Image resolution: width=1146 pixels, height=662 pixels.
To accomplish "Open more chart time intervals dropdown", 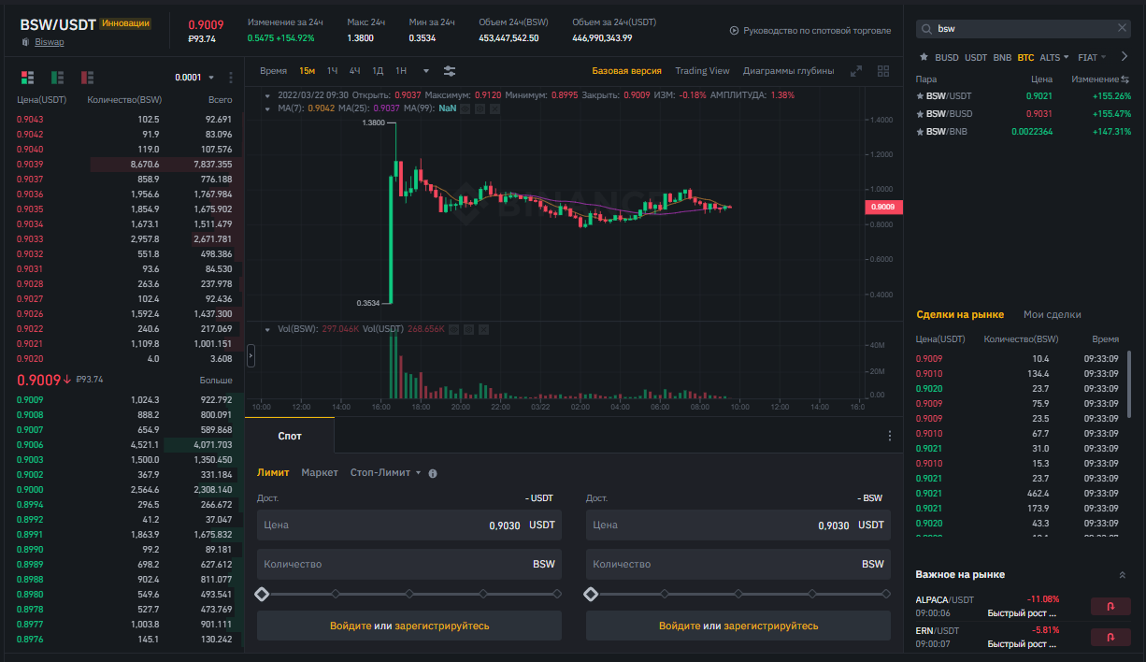I will (426, 70).
